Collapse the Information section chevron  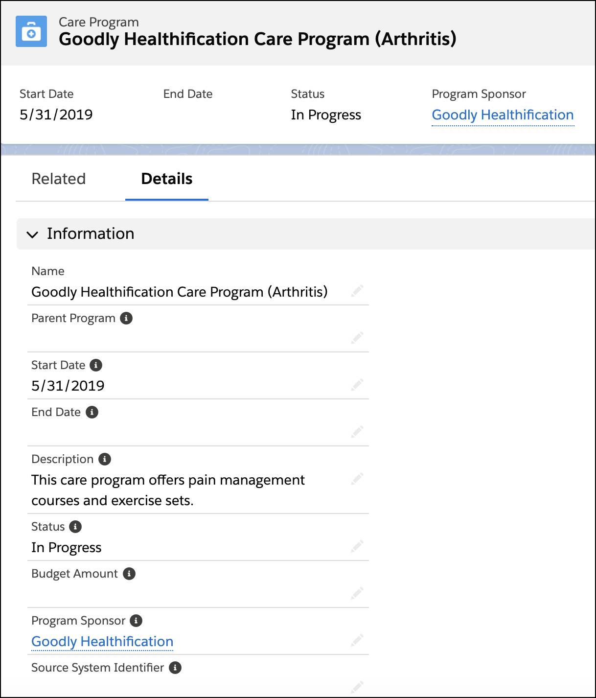32,234
